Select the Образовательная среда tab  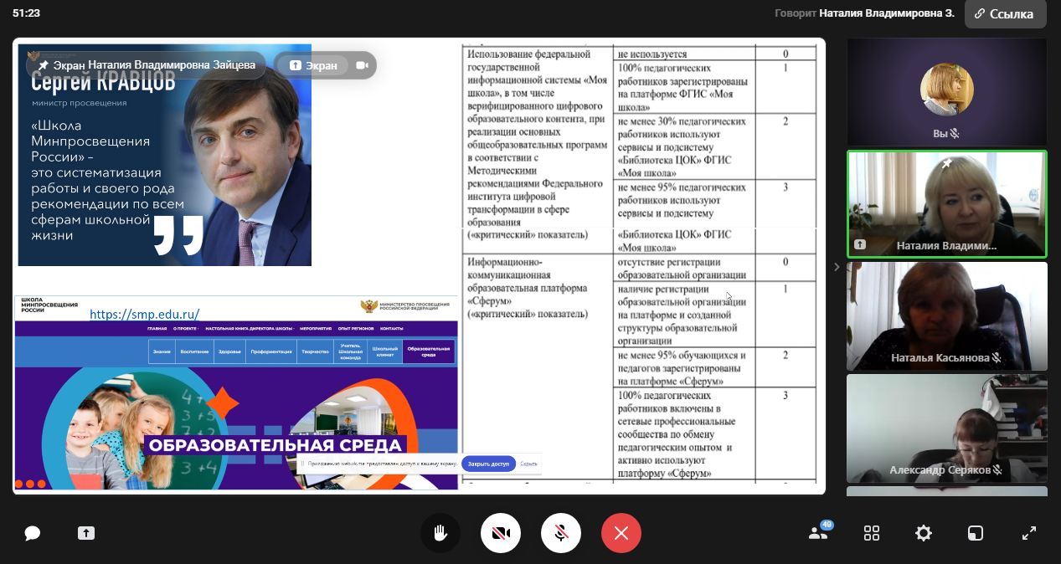(x=429, y=352)
